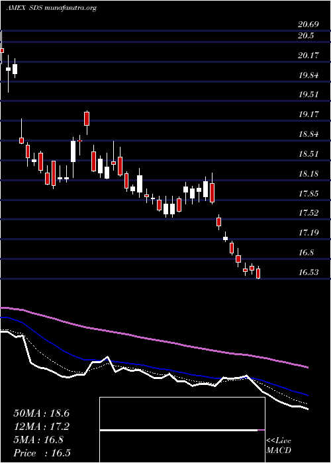Click the 20.69 price level label
The width and height of the screenshot is (331, 463).
(308, 24)
